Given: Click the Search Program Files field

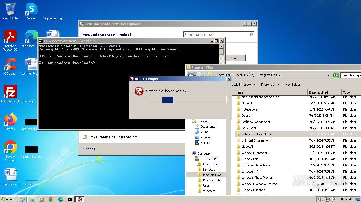Looking at the screenshot, I should [351, 75].
